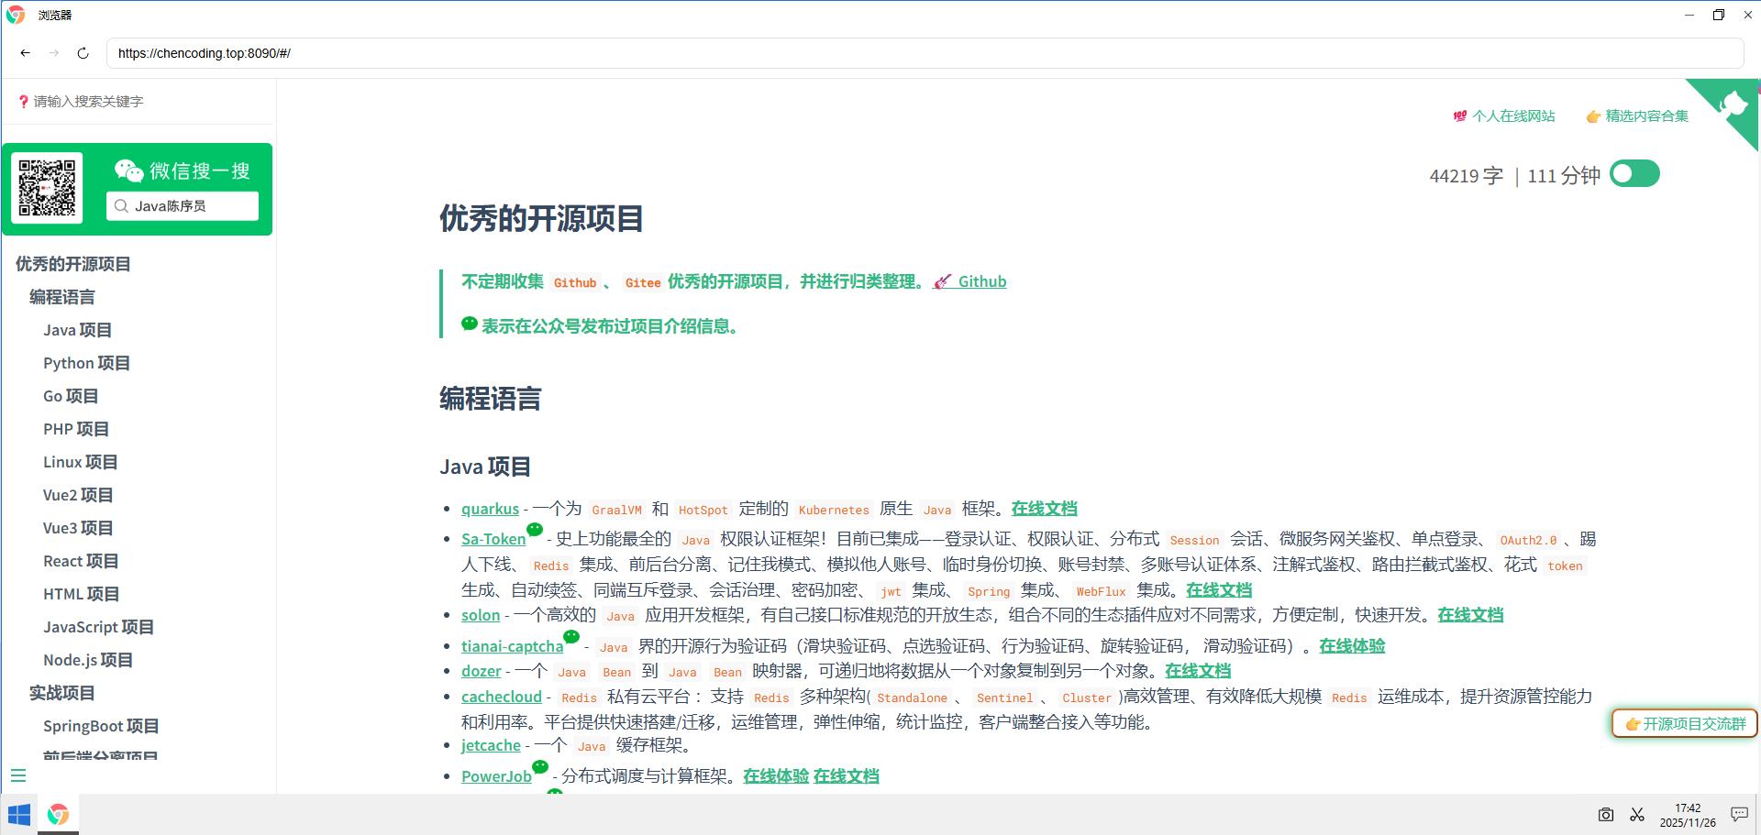Jump to Vue3 项目 in the sidebar
The image size is (1761, 835).
(78, 528)
